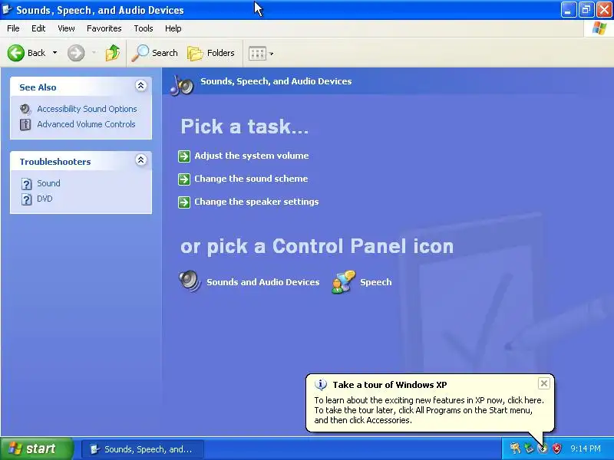The image size is (614, 460).
Task: Click the Sounds and Audio Devices label
Action: pos(263,282)
